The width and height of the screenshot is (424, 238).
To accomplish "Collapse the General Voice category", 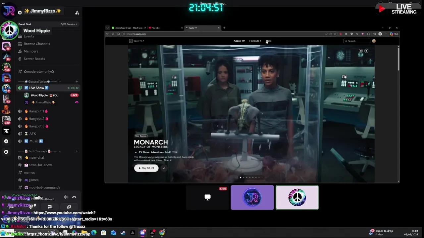I will tap(39, 82).
